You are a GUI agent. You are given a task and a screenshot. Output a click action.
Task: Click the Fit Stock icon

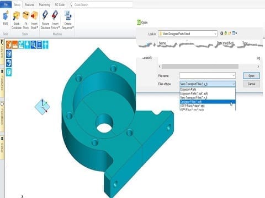(26, 20)
